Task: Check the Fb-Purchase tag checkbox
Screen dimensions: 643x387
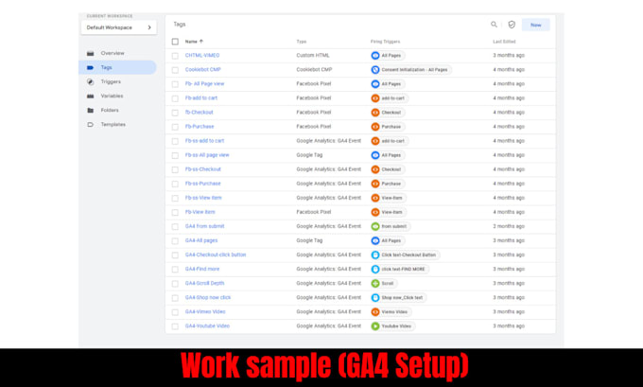Action: pos(175,127)
